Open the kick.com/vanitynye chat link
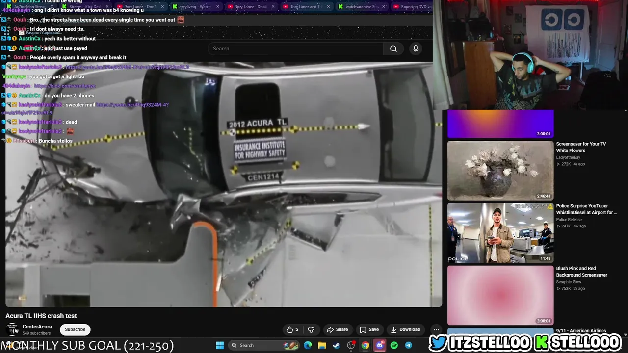628x353 pixels. click(x=65, y=86)
